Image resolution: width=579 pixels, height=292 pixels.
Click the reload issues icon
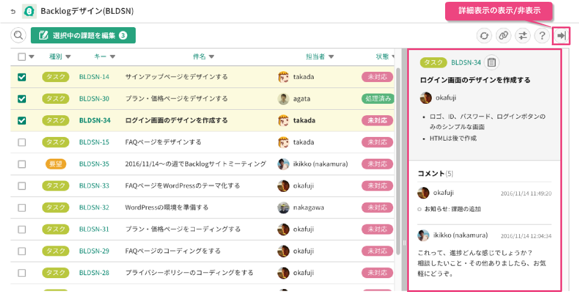point(484,36)
